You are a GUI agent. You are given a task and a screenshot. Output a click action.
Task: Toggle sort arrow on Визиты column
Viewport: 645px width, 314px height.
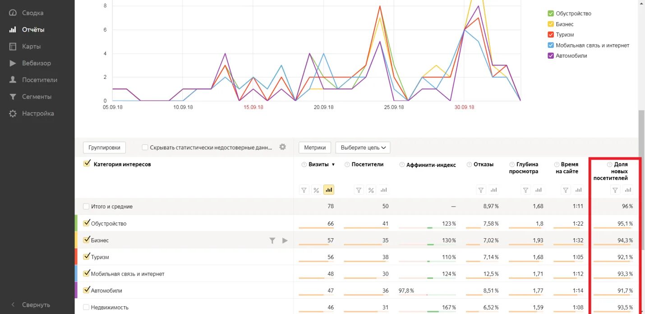tap(333, 165)
